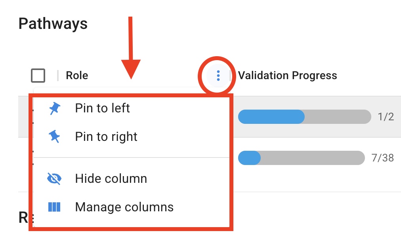Click the 1/2 validation progress bar
The image size is (401, 239).
[x=304, y=117]
